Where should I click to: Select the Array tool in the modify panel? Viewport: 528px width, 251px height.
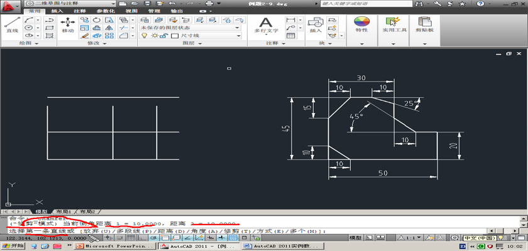(x=109, y=35)
